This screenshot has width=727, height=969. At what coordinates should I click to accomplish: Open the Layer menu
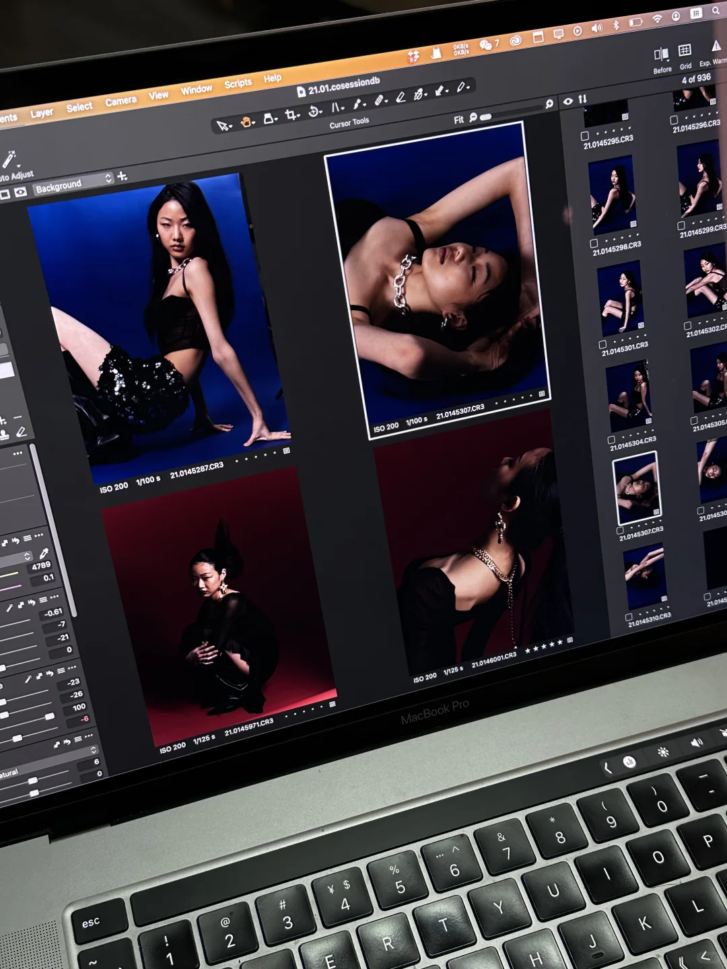tap(41, 113)
